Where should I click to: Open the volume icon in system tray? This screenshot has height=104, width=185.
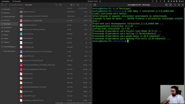pos(174,1)
